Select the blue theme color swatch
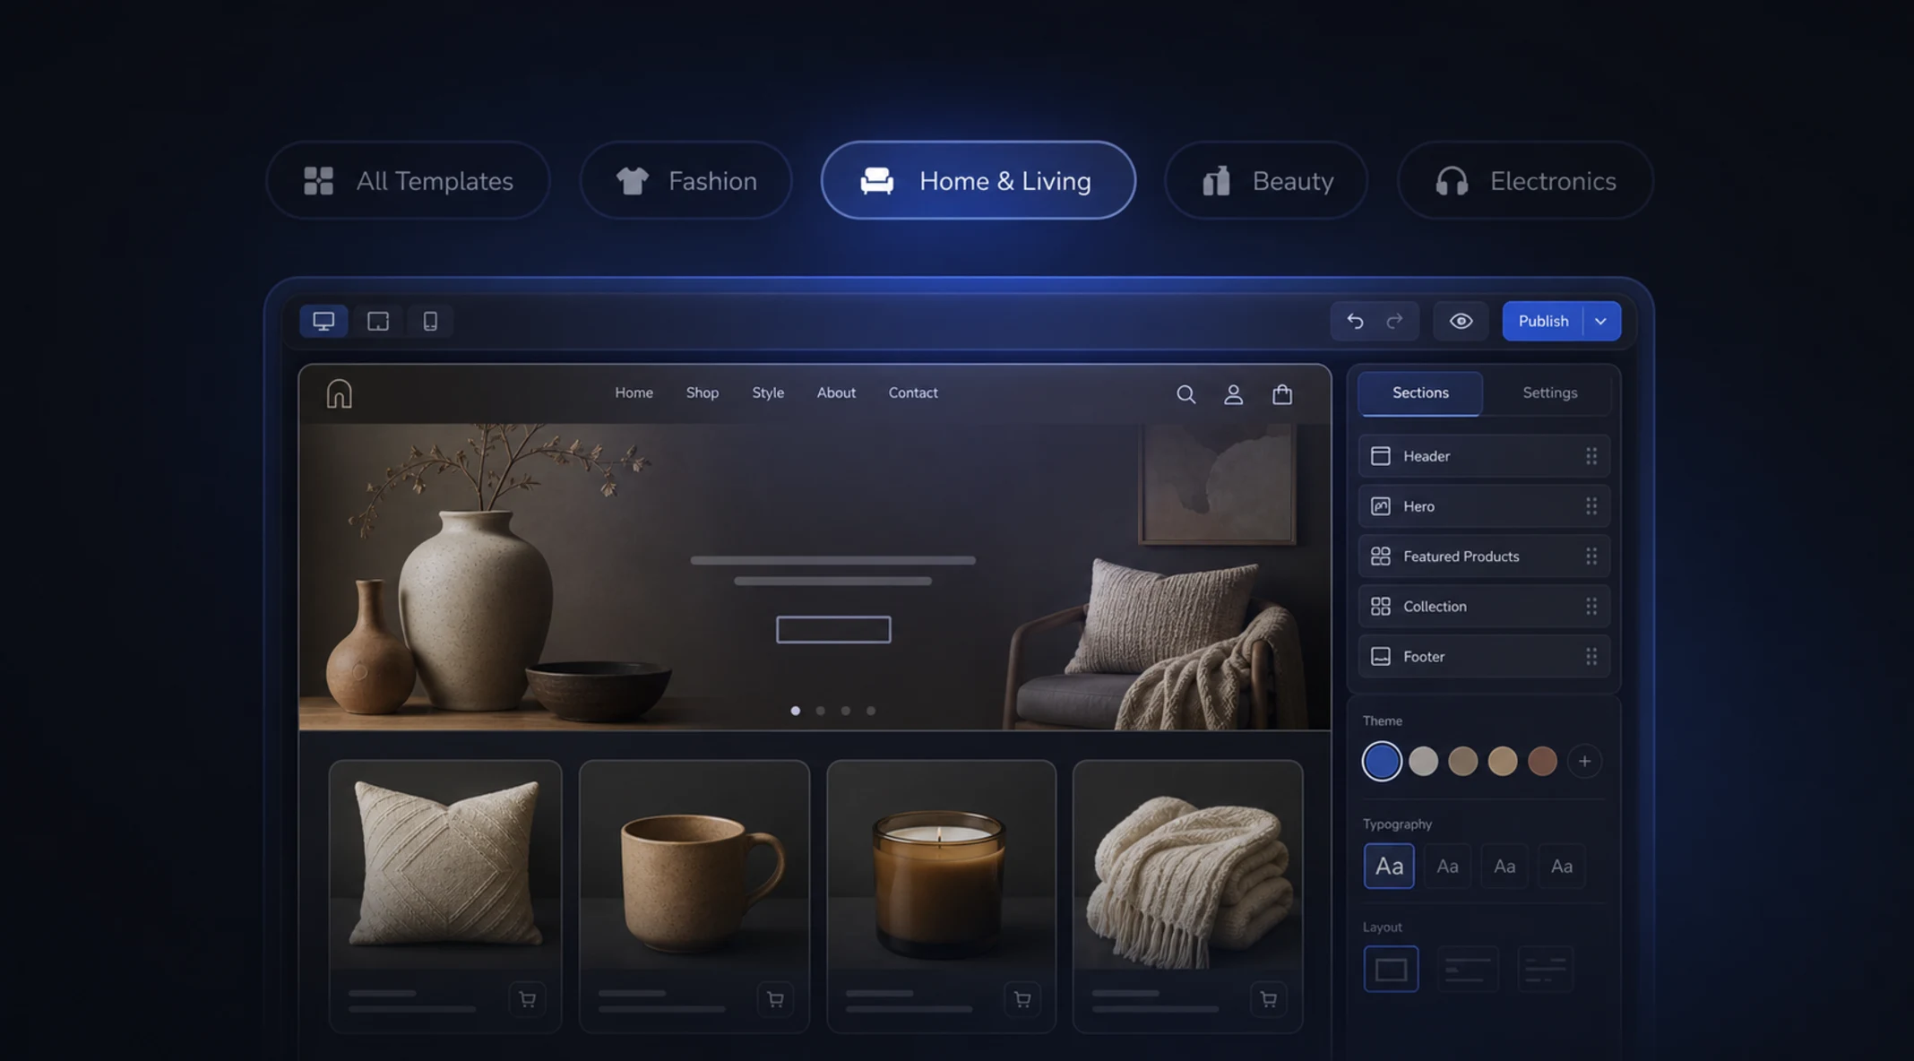The image size is (1914, 1061). click(x=1382, y=762)
